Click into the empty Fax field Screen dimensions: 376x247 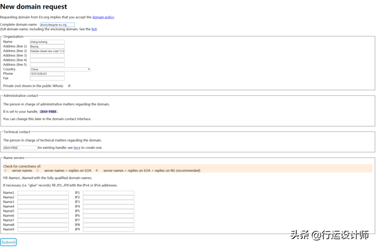click(47, 78)
